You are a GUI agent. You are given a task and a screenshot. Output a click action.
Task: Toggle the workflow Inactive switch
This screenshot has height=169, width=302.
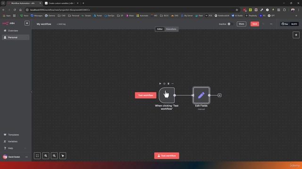pos(230,24)
